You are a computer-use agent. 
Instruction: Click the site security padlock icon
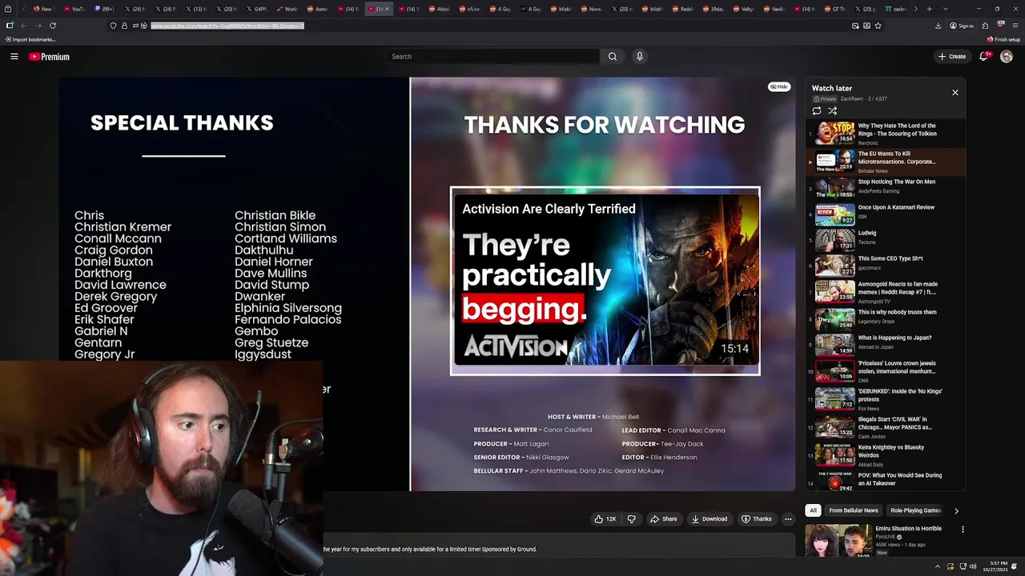(124, 26)
